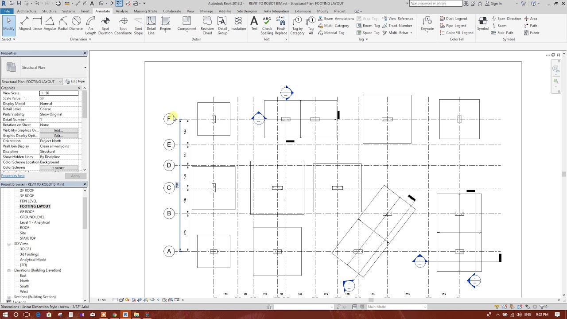
Task: Place a Keynote annotation
Action: pyautogui.click(x=427, y=24)
